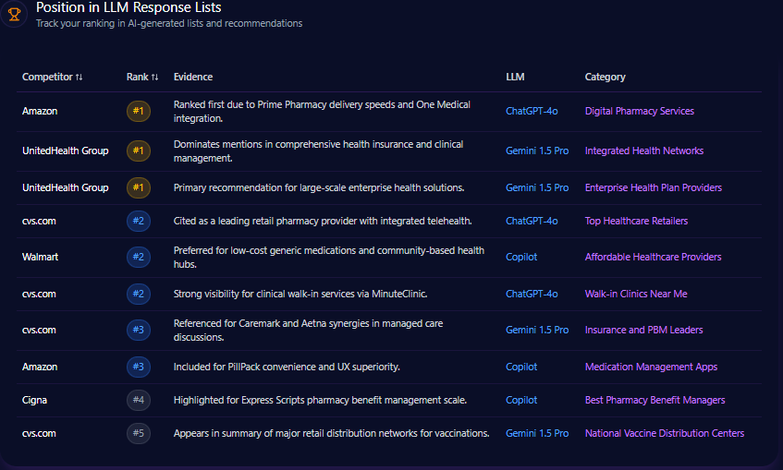Select the Best Pharmacy Benefit Managers category
783x470 pixels.
(x=655, y=401)
